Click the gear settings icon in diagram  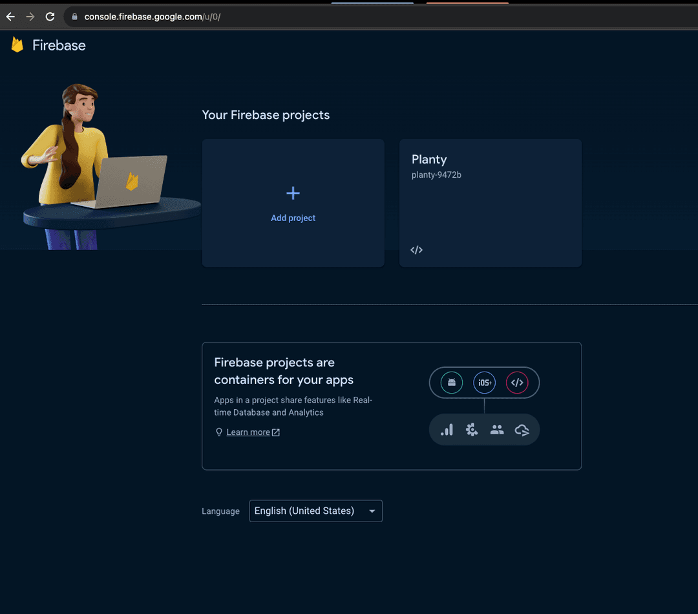pyautogui.click(x=471, y=430)
